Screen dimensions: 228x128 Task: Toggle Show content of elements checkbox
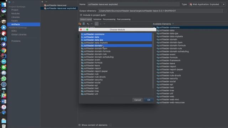[79, 125]
